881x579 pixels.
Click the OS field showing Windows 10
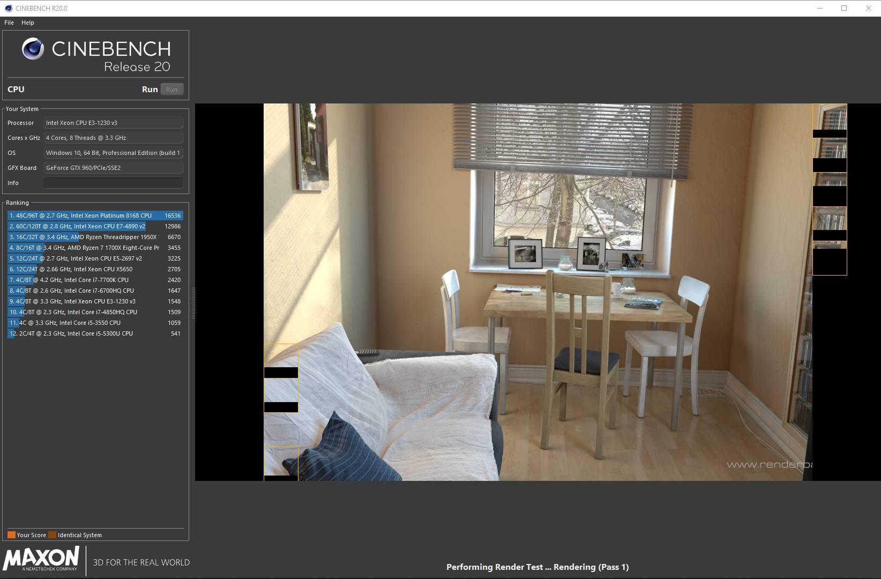(113, 153)
